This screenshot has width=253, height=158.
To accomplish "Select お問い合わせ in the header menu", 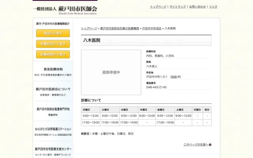I will [x=197, y=7].
